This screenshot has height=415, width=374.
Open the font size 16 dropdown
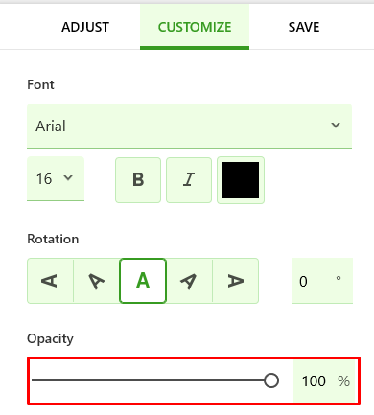click(x=56, y=178)
